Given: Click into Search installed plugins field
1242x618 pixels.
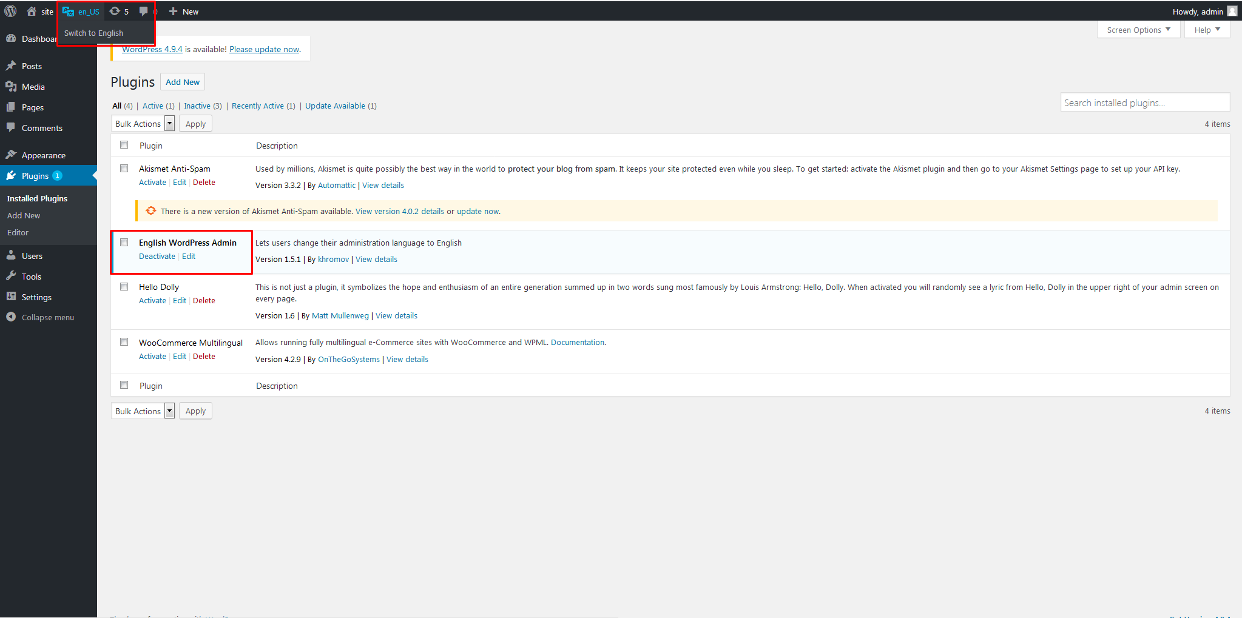Looking at the screenshot, I should coord(1146,102).
